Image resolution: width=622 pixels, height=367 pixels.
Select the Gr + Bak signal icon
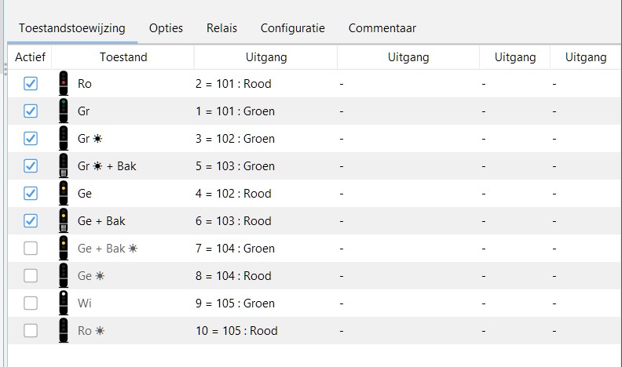point(64,166)
